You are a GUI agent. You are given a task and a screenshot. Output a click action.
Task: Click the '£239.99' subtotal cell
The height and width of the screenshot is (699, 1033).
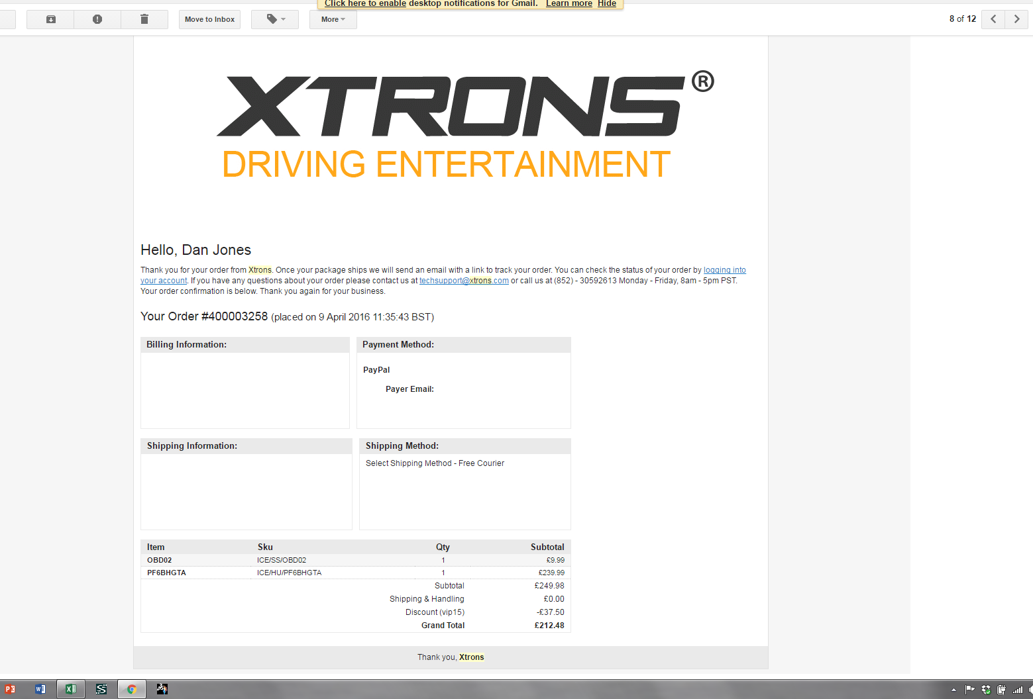point(551,573)
